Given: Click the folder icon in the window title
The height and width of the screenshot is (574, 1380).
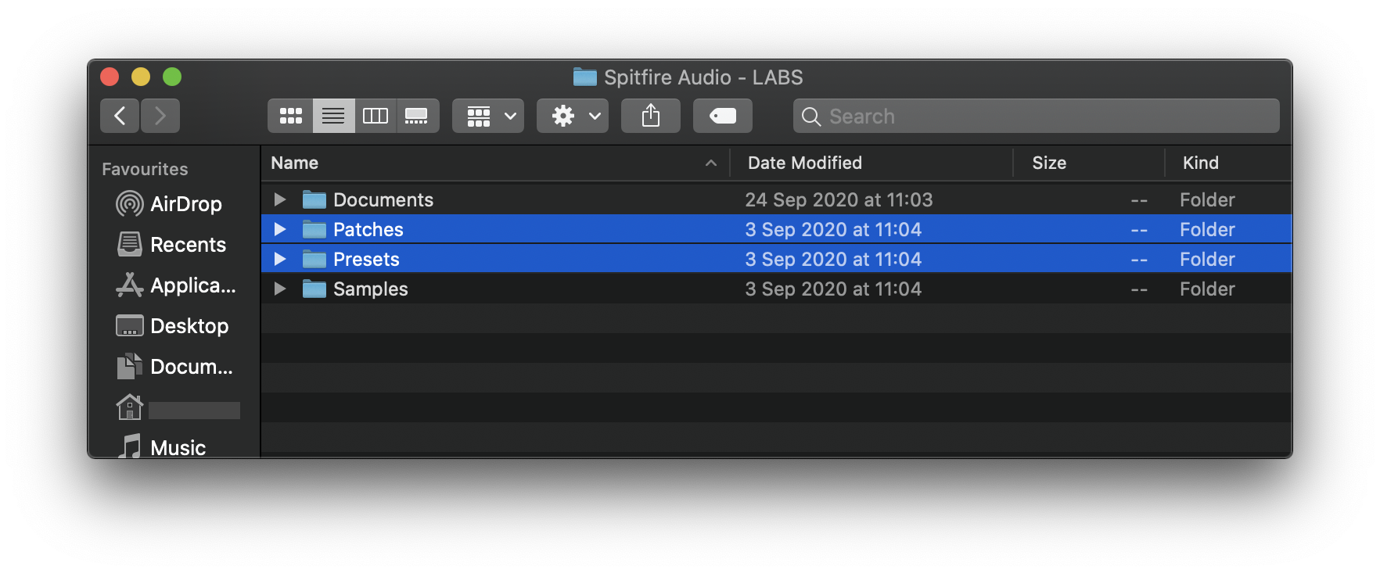Looking at the screenshot, I should (x=584, y=77).
